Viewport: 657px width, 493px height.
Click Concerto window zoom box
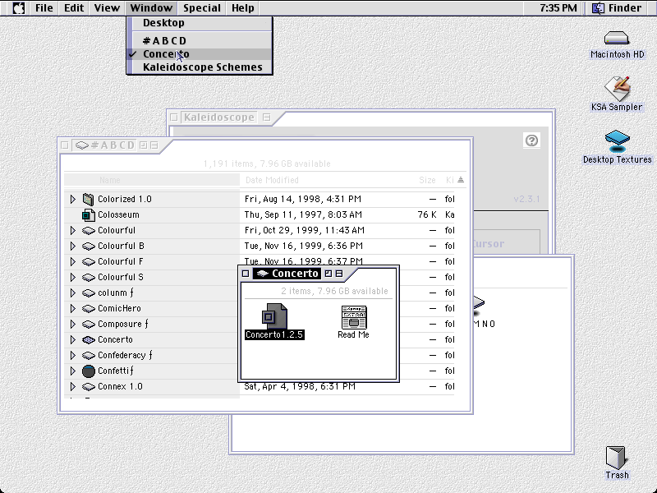pos(328,274)
